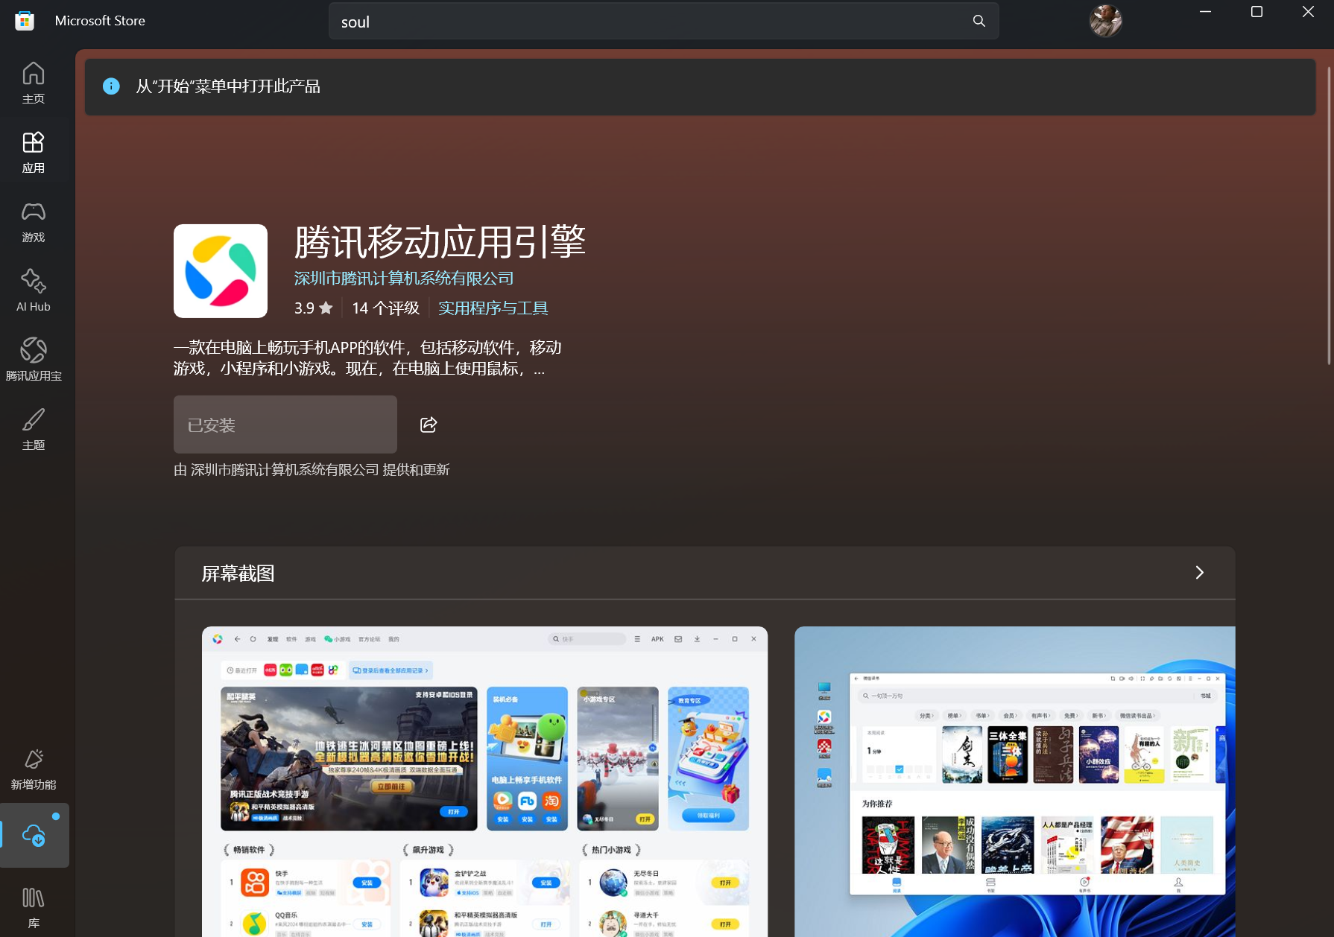This screenshot has width=1334, height=937.
Task: Open the downloads icon in sidebar
Action: click(x=35, y=836)
